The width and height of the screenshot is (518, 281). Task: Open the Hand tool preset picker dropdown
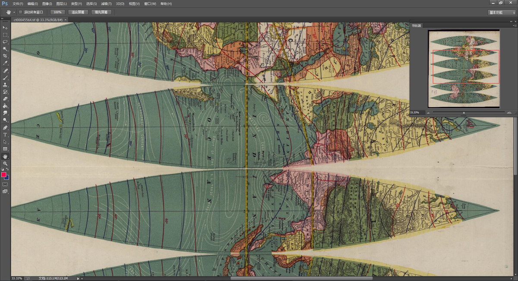tap(14, 12)
